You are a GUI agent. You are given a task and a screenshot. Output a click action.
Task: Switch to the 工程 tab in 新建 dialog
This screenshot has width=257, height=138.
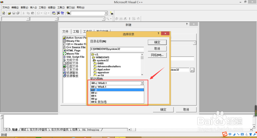[x=76, y=31]
